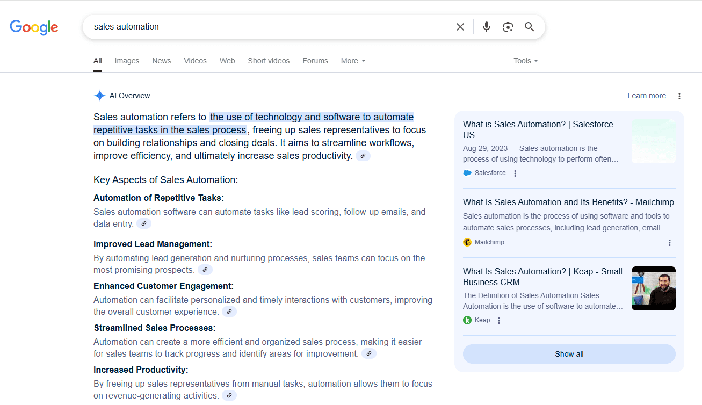Viewport: 702px width, 405px height.
Task: Click the Google logo
Action: click(34, 27)
